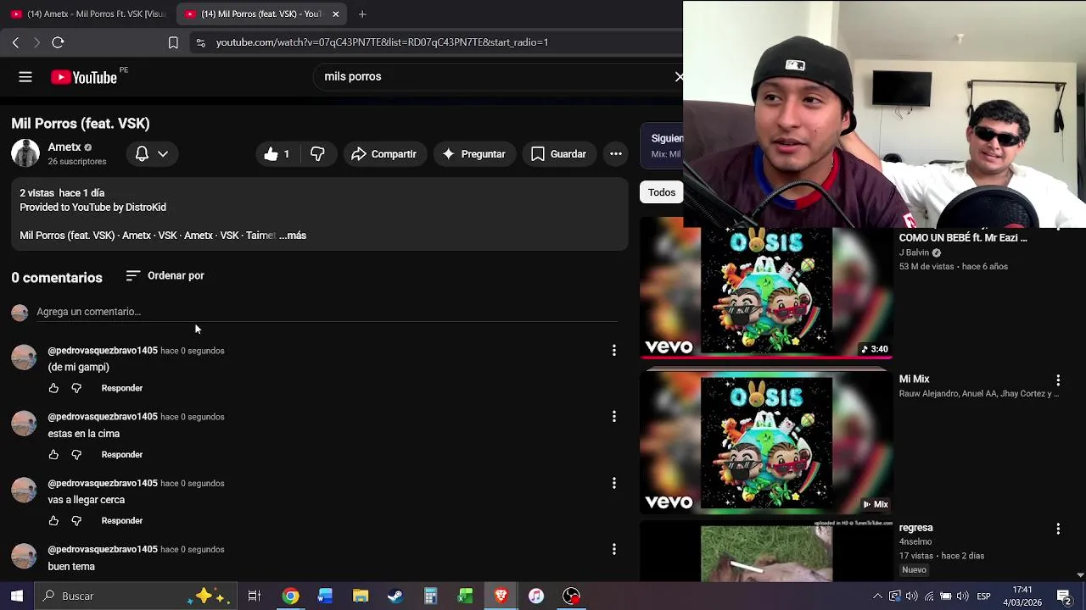Viewport: 1086px width, 610px height.
Task: Go forward in the browser
Action: 36,42
